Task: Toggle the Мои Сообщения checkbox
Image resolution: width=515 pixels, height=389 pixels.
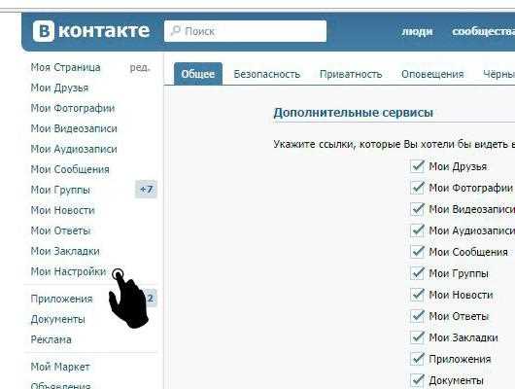Action: pyautogui.click(x=417, y=252)
